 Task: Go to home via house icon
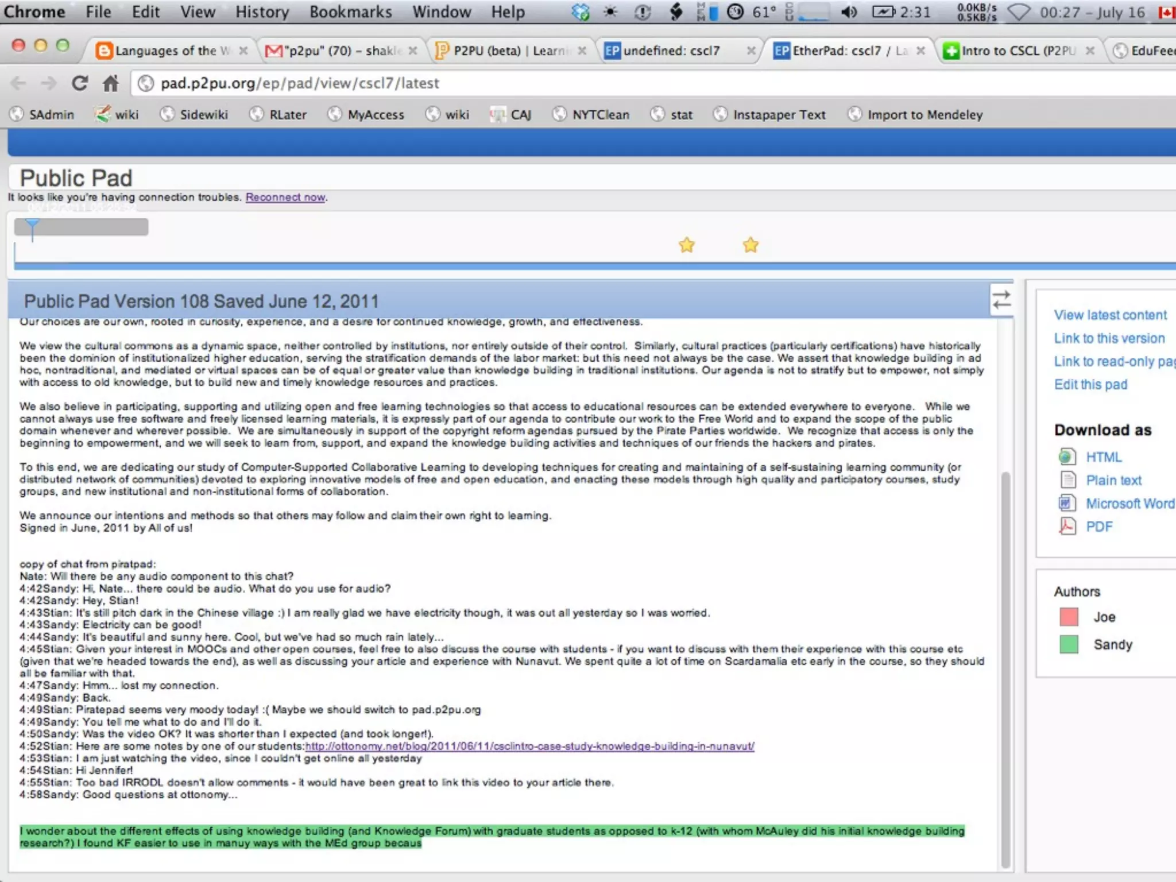(110, 83)
